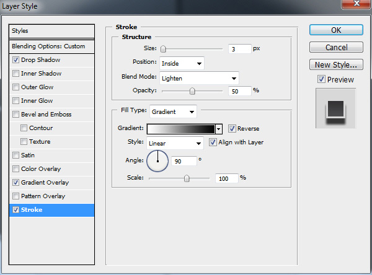Click the Size value field
372x275 pixels.
239,49
